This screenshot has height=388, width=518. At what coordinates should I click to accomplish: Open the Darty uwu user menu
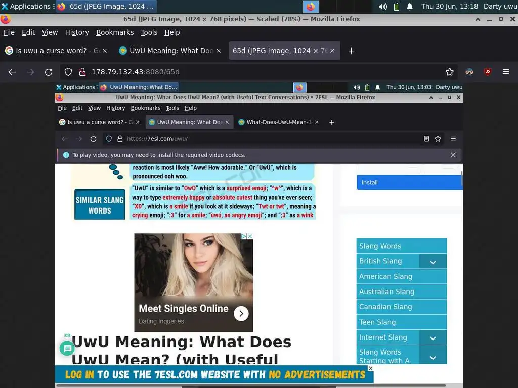tap(500, 6)
